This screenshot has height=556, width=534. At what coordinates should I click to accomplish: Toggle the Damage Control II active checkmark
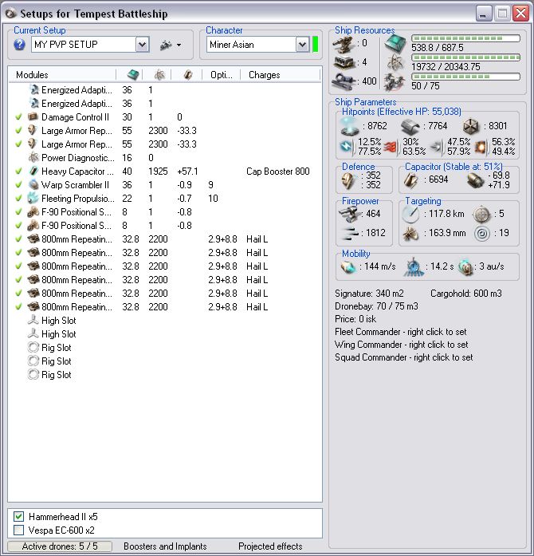(x=18, y=116)
